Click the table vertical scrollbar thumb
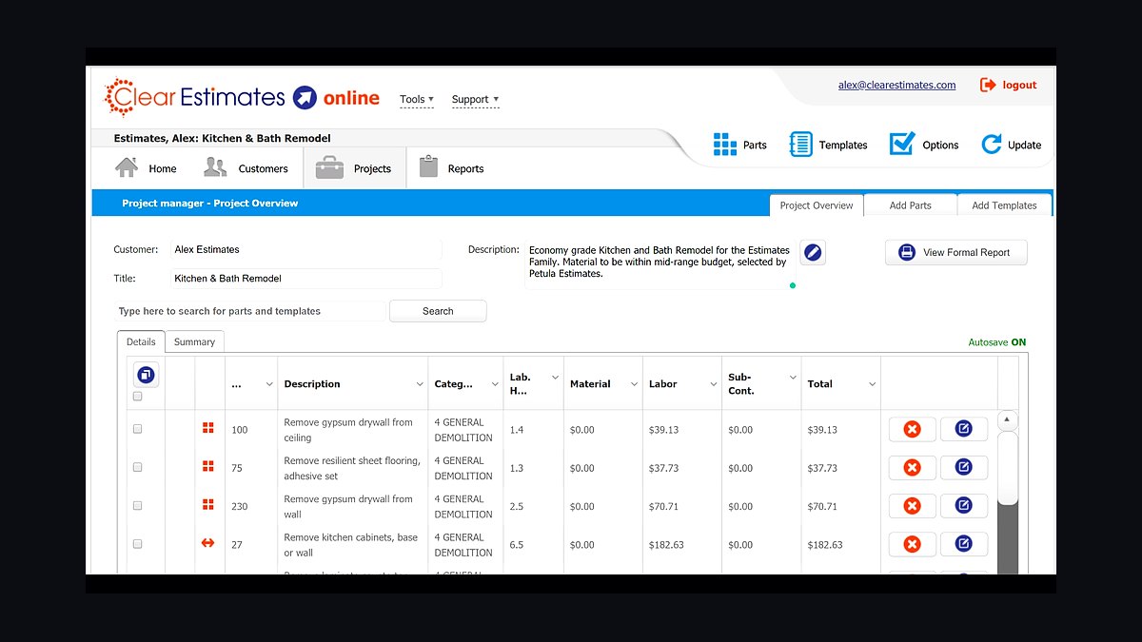The height and width of the screenshot is (642, 1142). click(x=1007, y=468)
